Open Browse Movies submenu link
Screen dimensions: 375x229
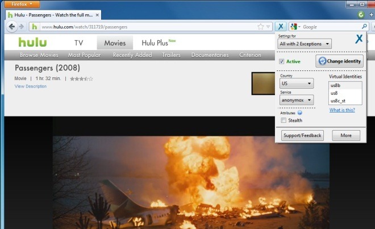click(39, 55)
